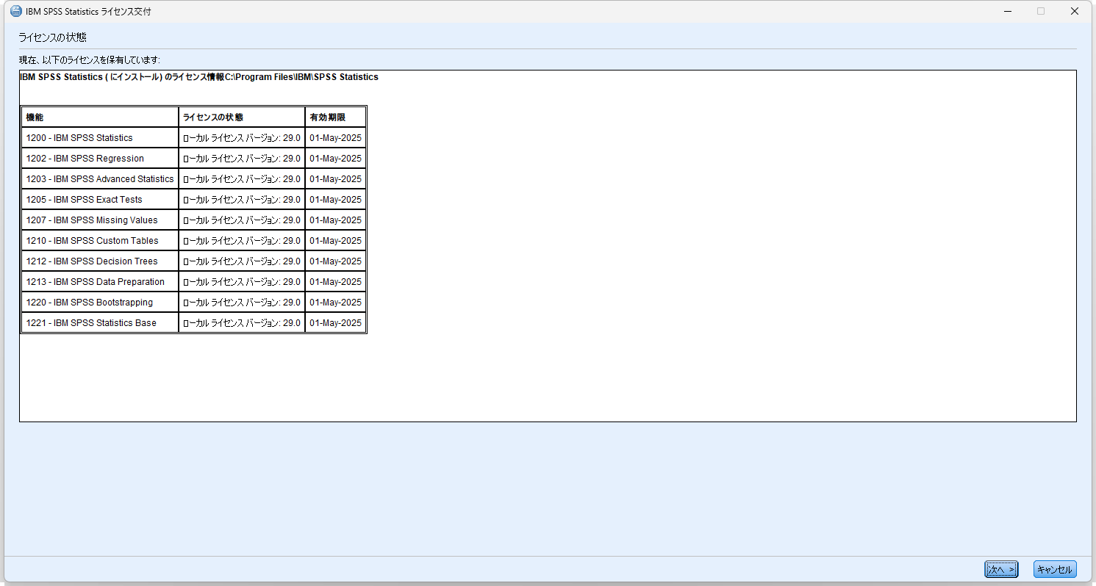Click on 1210 - IBM SPSS Custom Tables
This screenshot has width=1096, height=586.
[92, 241]
